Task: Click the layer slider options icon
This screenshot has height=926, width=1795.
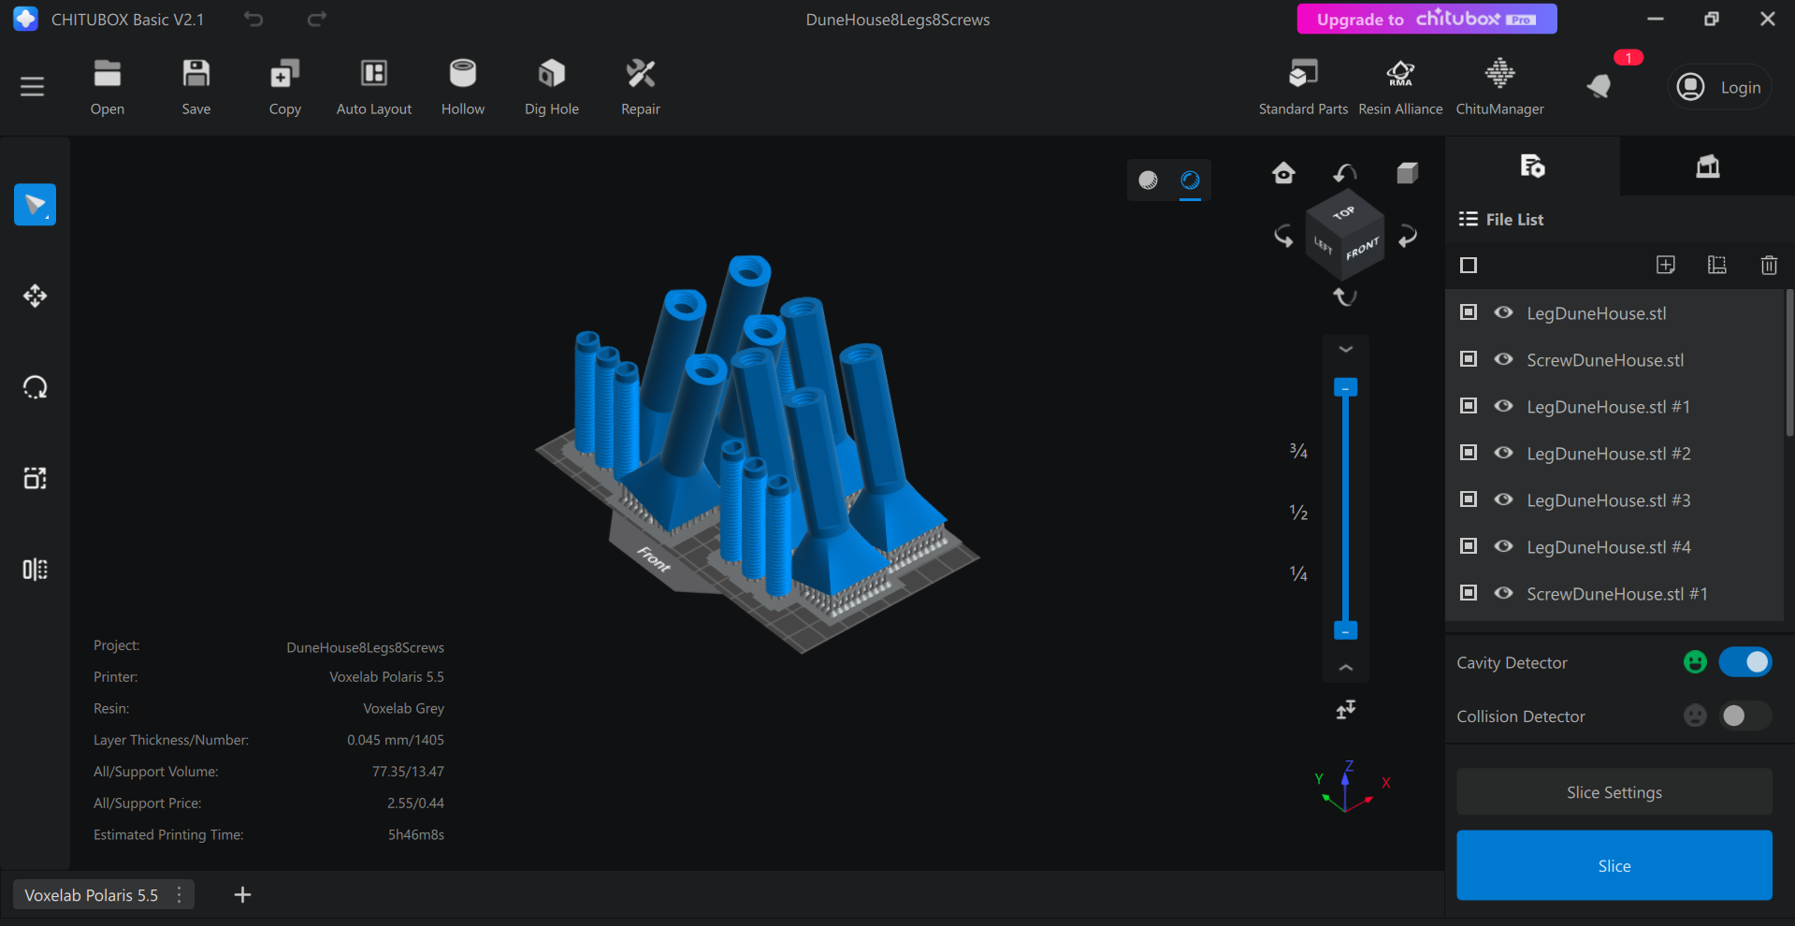Action: [1346, 710]
